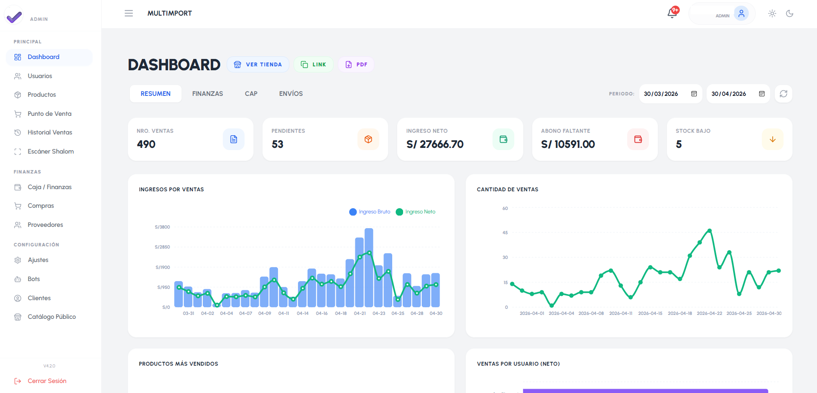Screen dimensions: 817x393
Task: Click the Dashboard sidebar icon
Action: [x=18, y=57]
